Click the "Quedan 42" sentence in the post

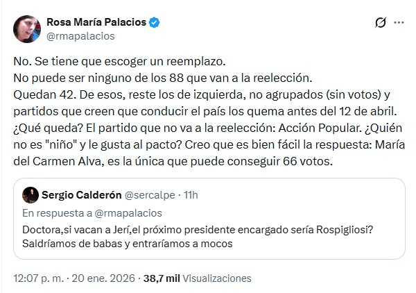point(35,94)
